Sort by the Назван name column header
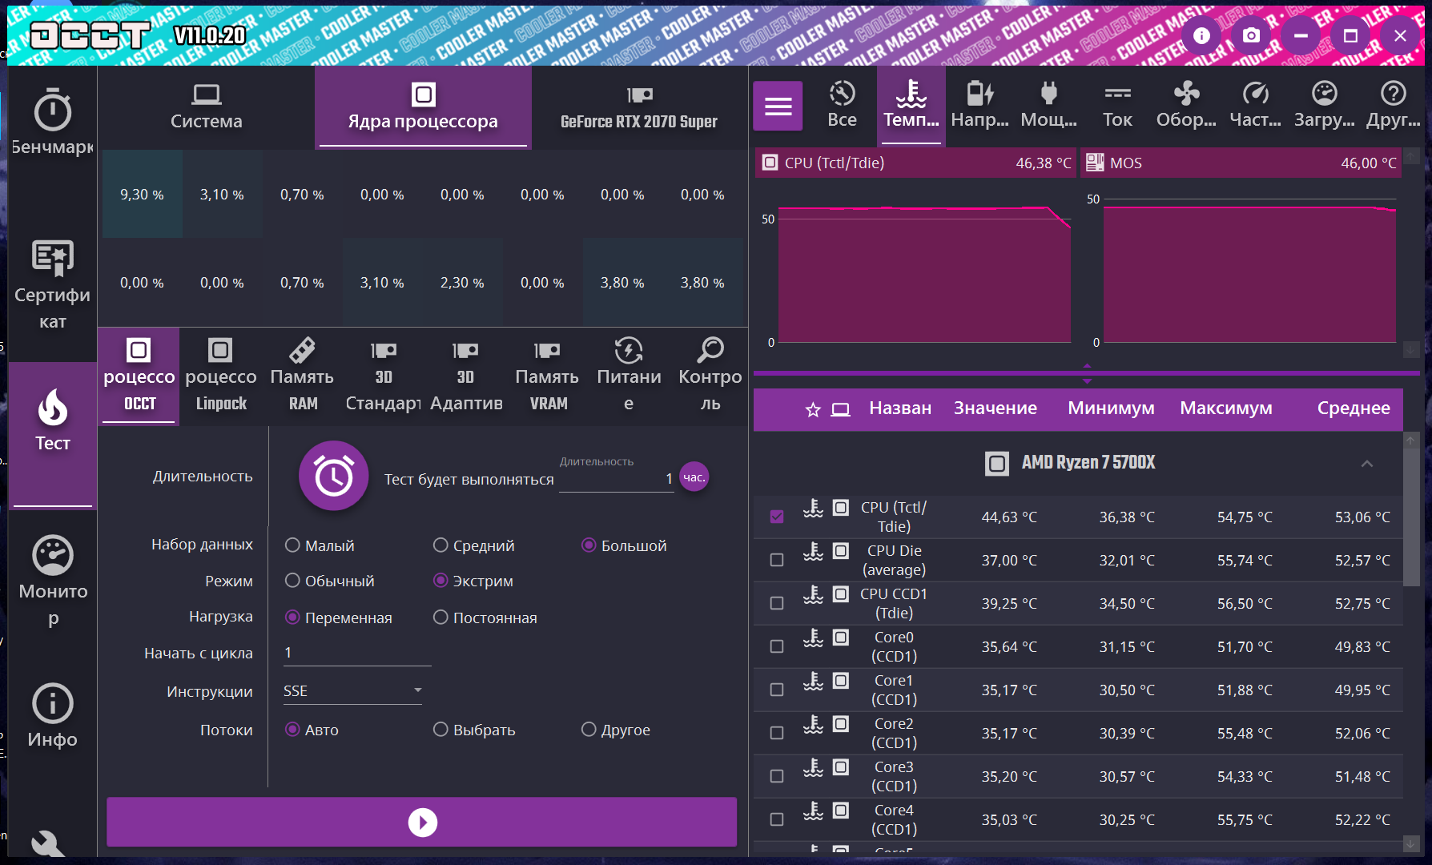The image size is (1432, 865). [x=900, y=408]
